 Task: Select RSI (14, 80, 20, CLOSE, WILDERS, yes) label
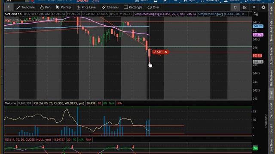(59, 103)
